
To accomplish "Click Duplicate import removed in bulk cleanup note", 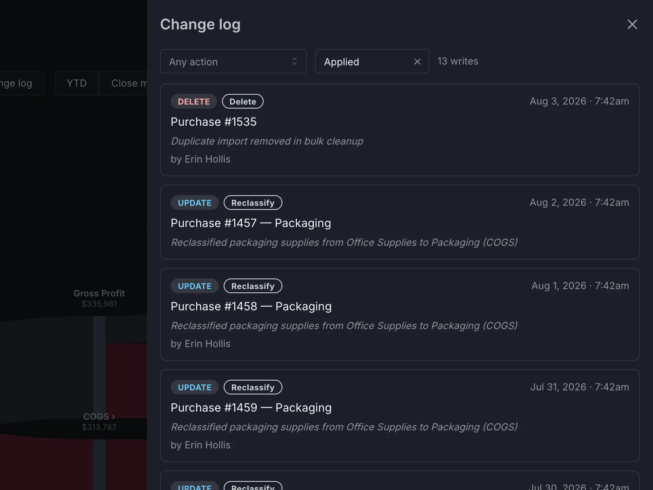I will tap(267, 141).
